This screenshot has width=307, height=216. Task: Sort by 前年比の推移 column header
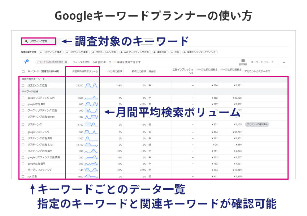tap(139, 71)
